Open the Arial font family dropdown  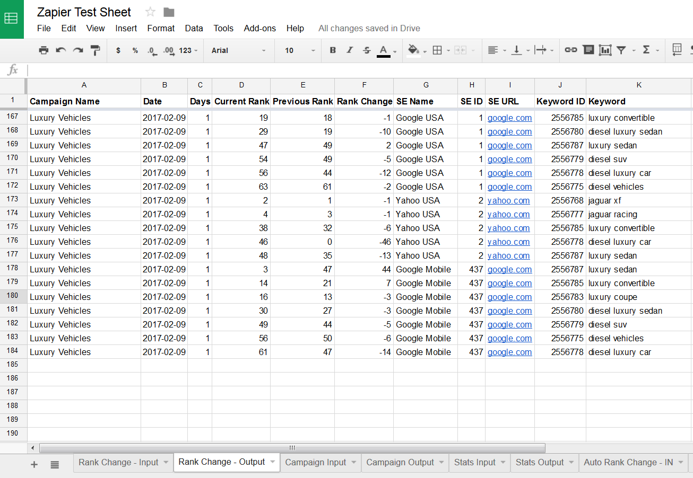(239, 50)
